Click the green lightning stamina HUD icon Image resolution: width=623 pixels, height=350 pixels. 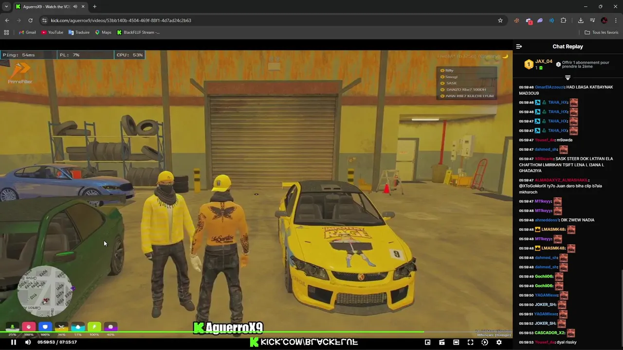pyautogui.click(x=94, y=327)
